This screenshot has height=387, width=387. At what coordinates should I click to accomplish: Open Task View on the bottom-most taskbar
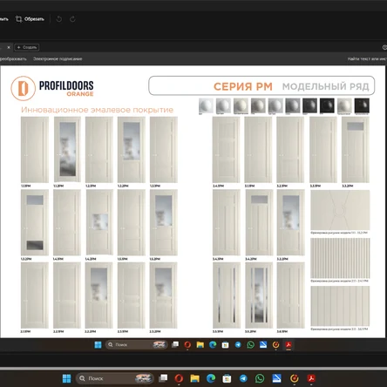point(163,378)
